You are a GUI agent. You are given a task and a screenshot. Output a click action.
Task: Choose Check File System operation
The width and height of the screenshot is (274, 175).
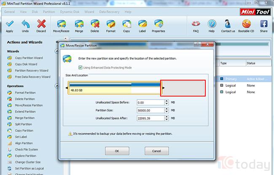pyautogui.click(x=27, y=149)
